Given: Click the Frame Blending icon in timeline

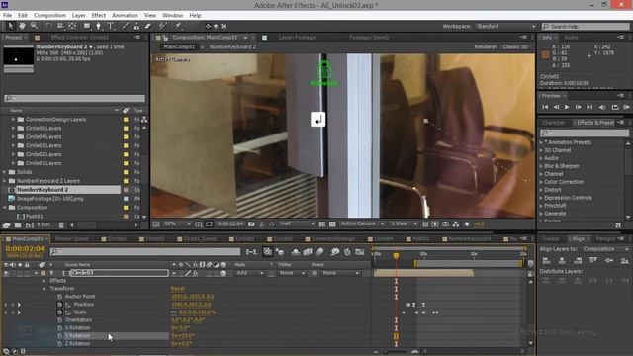Looking at the screenshot, I should 308,252.
